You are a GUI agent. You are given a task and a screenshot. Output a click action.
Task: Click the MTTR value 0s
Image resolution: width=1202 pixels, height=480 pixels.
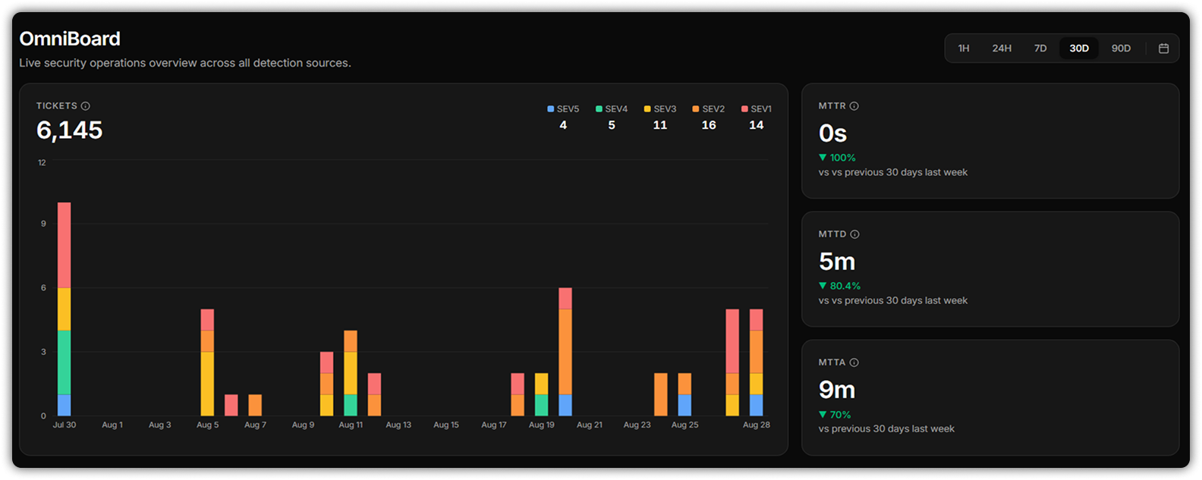click(832, 133)
